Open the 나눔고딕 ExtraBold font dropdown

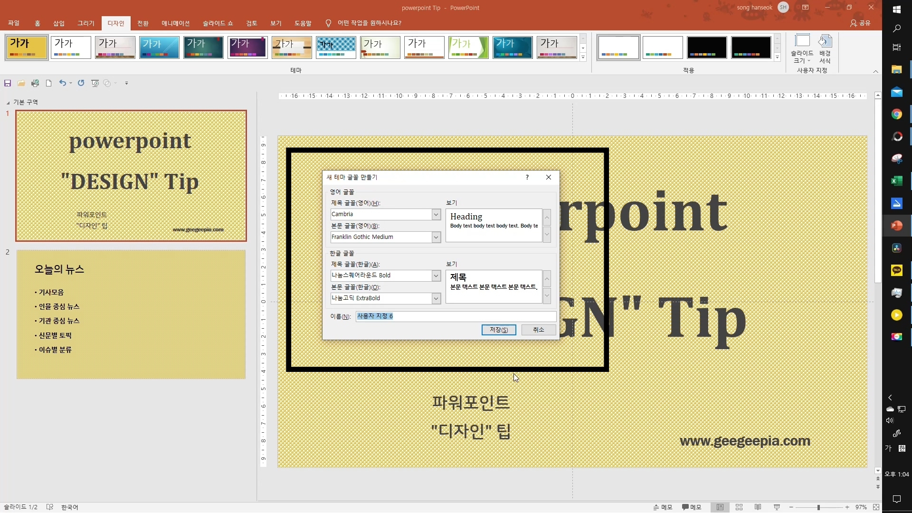click(436, 298)
